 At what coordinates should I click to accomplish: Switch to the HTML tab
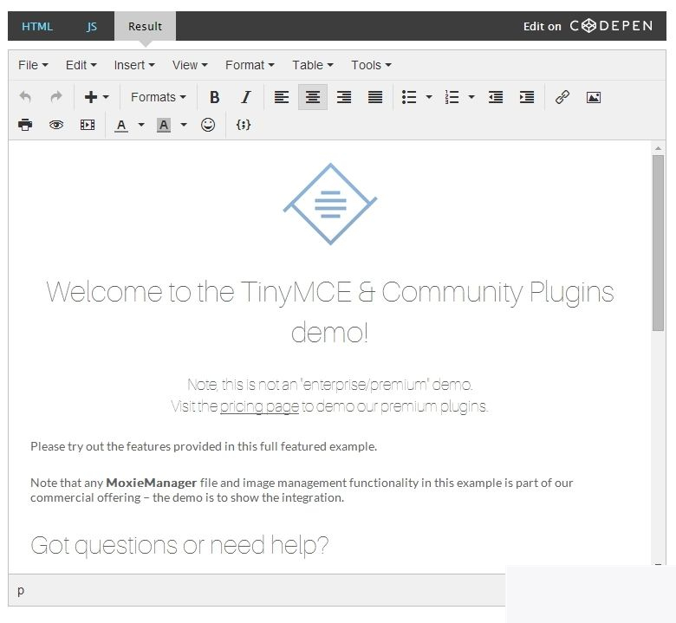click(x=37, y=26)
